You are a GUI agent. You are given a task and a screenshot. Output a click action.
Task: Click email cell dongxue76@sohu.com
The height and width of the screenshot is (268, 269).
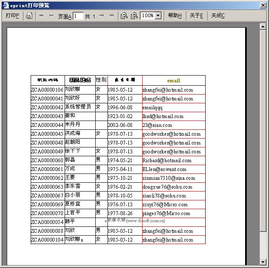tap(174, 187)
